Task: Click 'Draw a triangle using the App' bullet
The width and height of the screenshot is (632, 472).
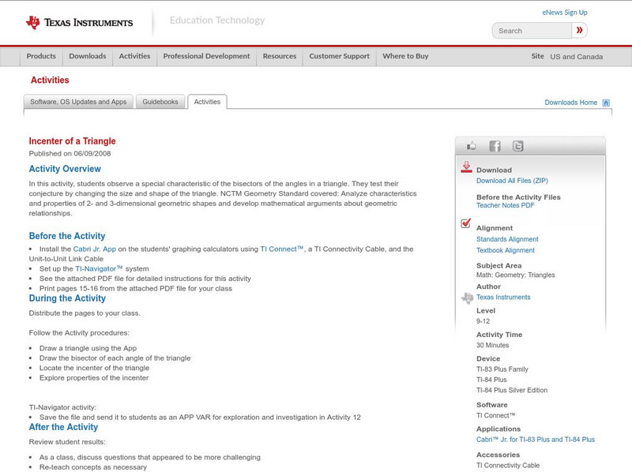Action: point(88,348)
